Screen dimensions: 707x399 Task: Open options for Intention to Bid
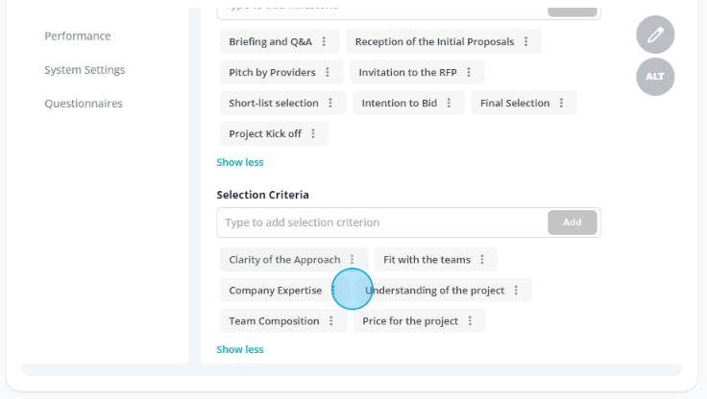click(x=449, y=103)
